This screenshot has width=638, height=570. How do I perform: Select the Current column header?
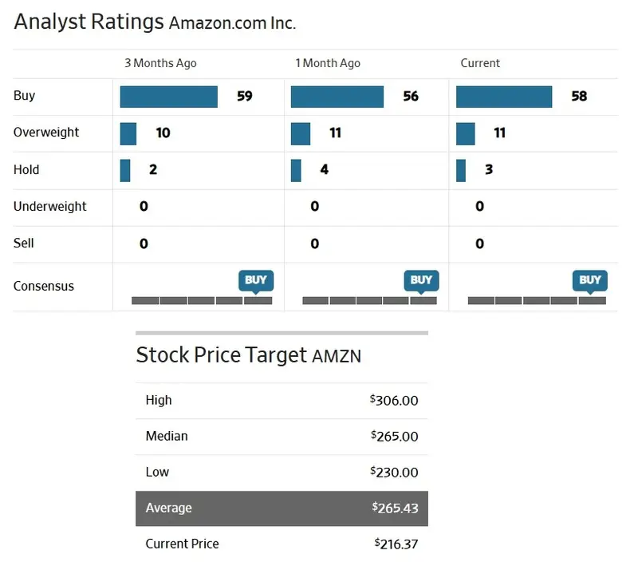(480, 63)
